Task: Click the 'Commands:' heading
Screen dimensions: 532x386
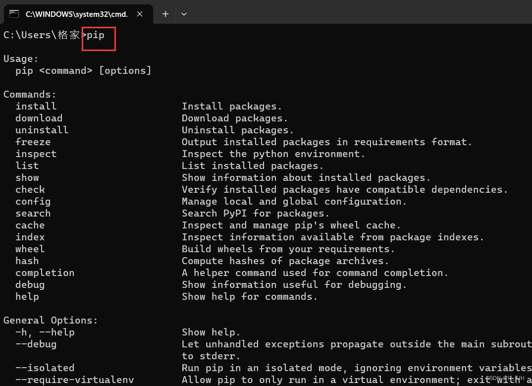Action: (x=30, y=94)
